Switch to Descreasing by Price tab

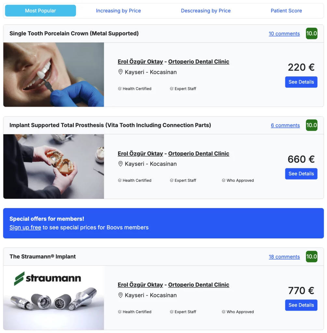206,11
